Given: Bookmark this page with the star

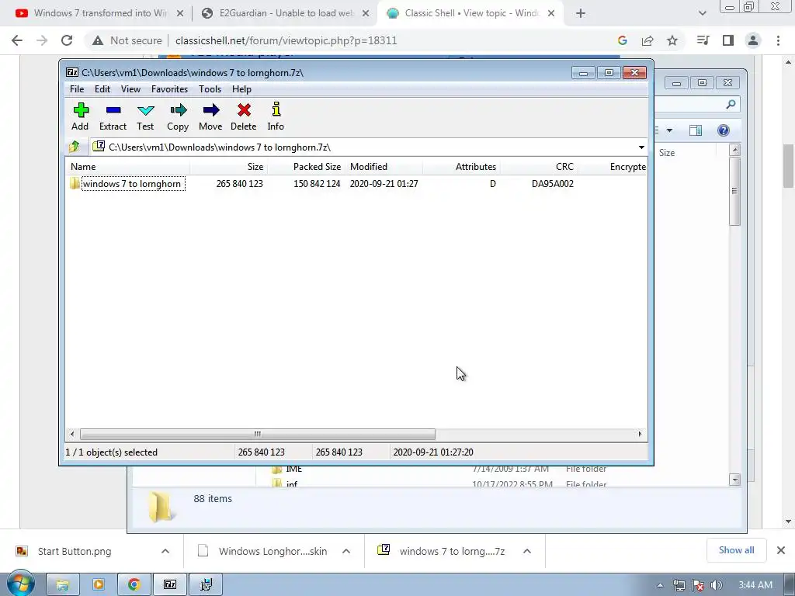Looking at the screenshot, I should click(672, 40).
